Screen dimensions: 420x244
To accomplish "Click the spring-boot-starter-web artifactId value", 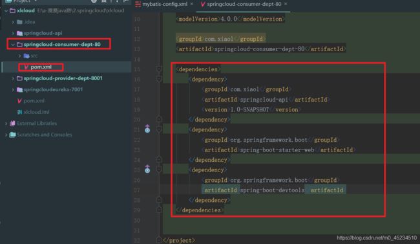I will tap(277, 150).
